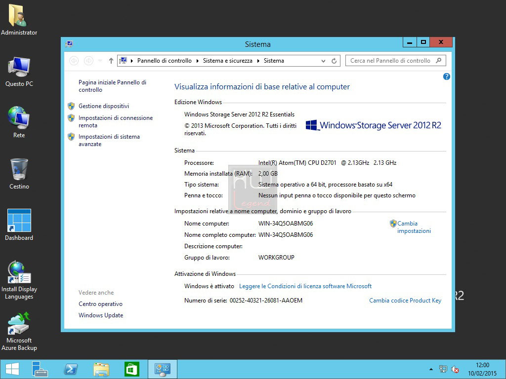The width and height of the screenshot is (506, 379).
Task: Click the Windows Storage Server 2012 R2 logo
Action: click(373, 125)
